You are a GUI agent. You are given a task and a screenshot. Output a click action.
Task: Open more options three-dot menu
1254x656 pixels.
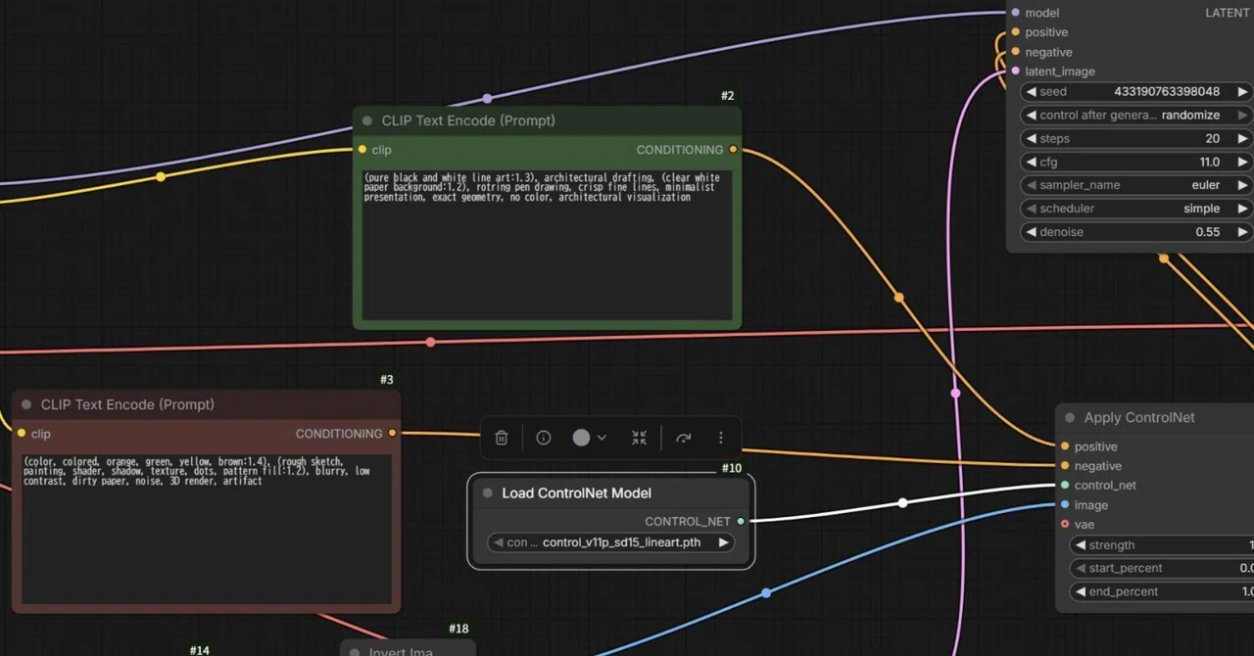point(721,438)
